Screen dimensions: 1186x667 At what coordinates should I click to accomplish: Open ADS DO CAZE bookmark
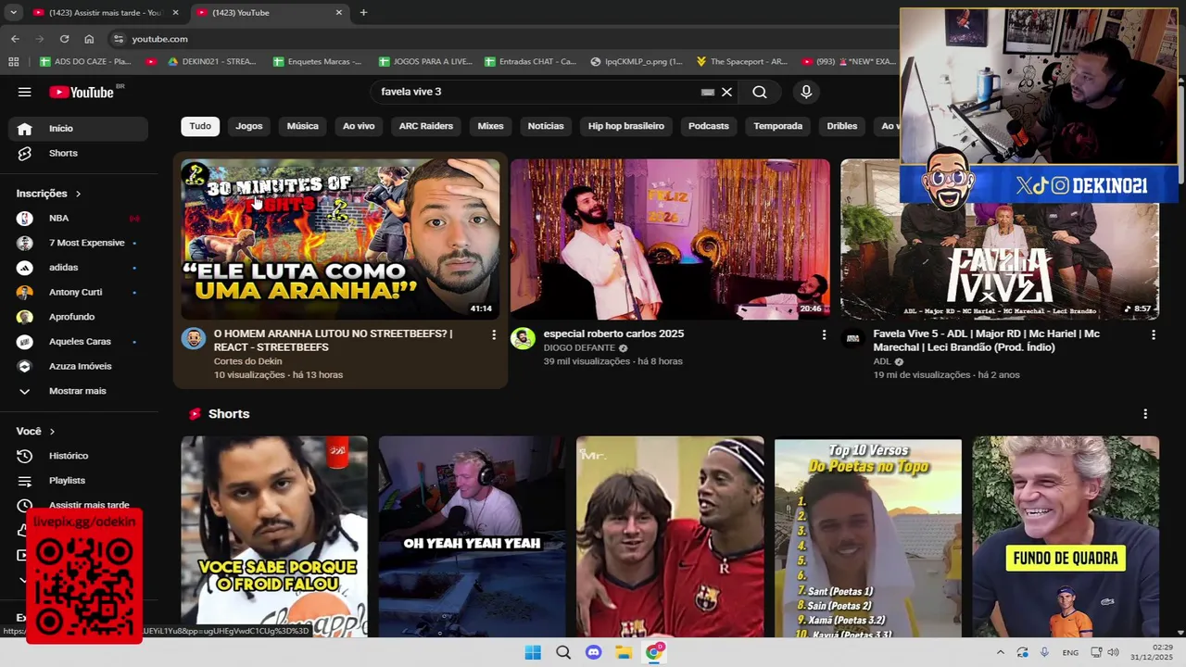(85, 62)
